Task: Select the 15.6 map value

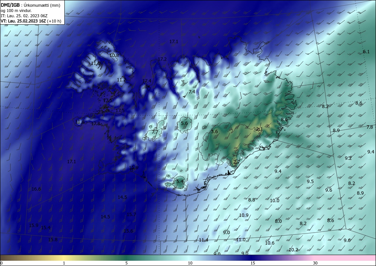Action: click(x=128, y=231)
